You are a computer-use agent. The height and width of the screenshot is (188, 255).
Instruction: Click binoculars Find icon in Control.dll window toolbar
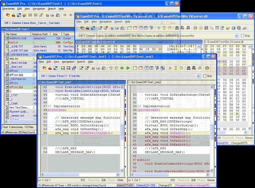(177, 28)
